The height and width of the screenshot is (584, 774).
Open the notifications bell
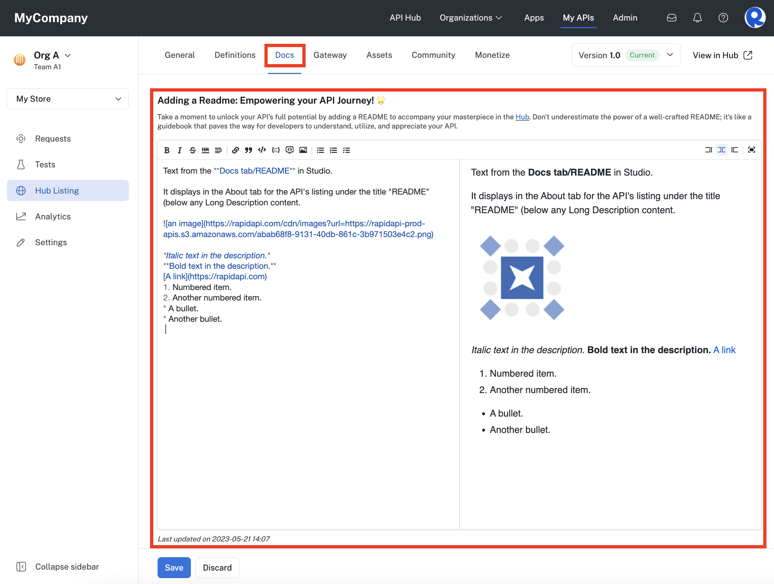pos(697,18)
